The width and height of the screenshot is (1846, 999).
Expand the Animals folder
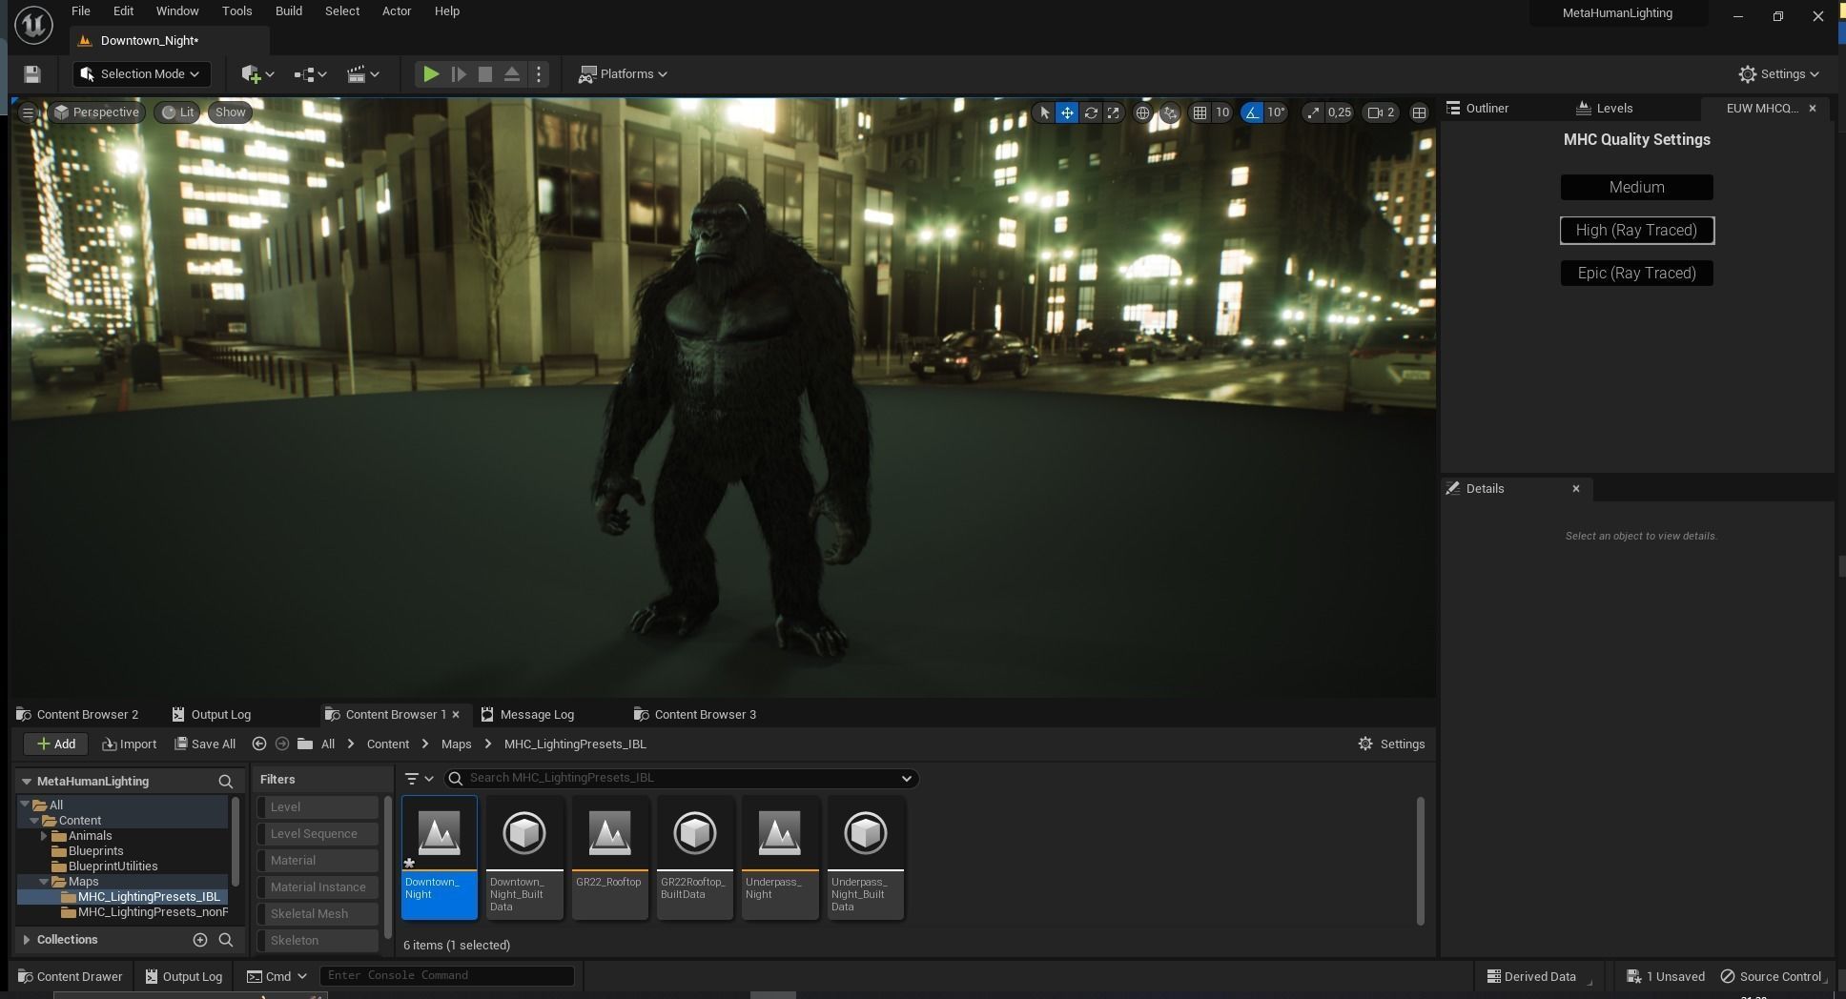point(44,836)
